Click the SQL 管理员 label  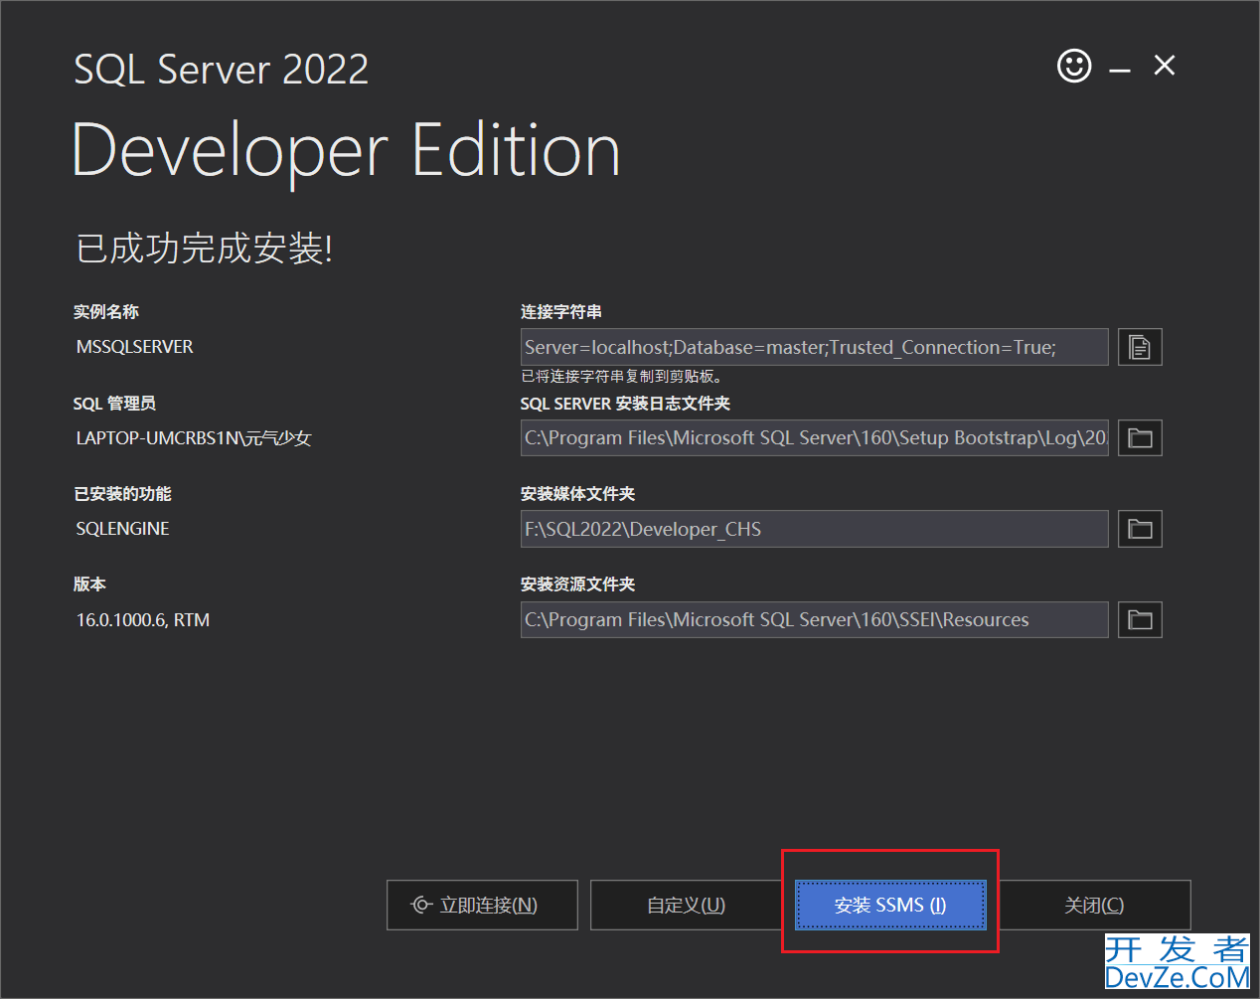(114, 404)
